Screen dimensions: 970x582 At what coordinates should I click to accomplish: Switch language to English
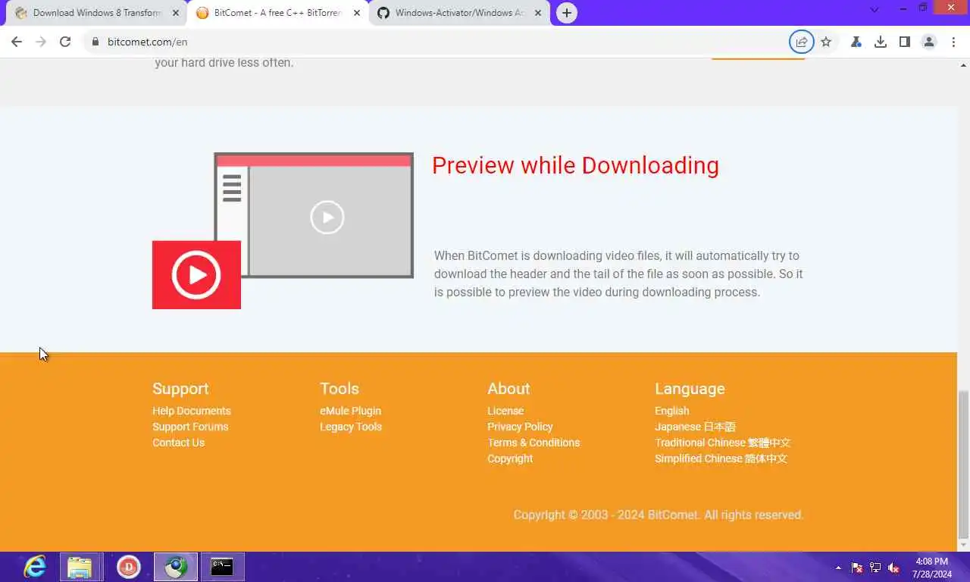(672, 411)
